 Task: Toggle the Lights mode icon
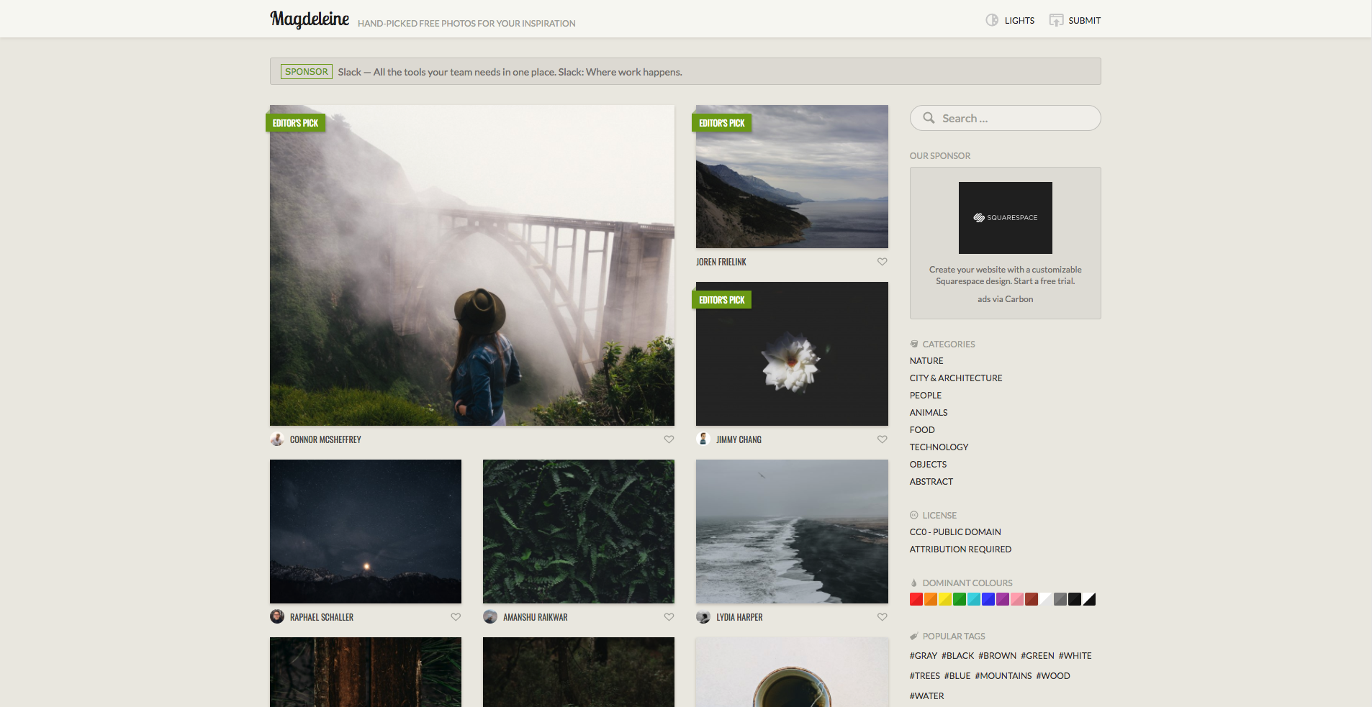click(x=992, y=20)
